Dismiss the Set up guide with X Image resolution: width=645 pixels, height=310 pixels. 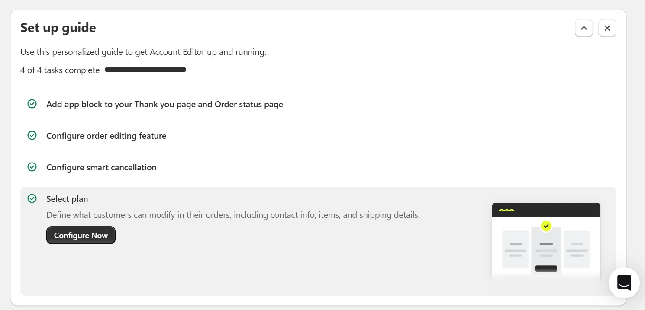coord(607,28)
